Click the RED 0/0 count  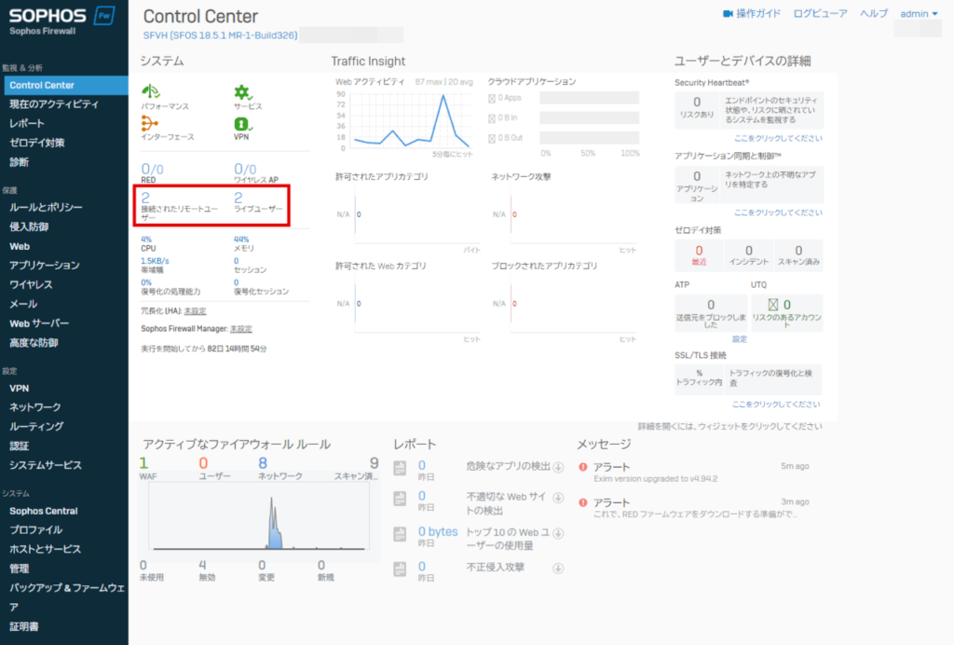[x=152, y=169]
